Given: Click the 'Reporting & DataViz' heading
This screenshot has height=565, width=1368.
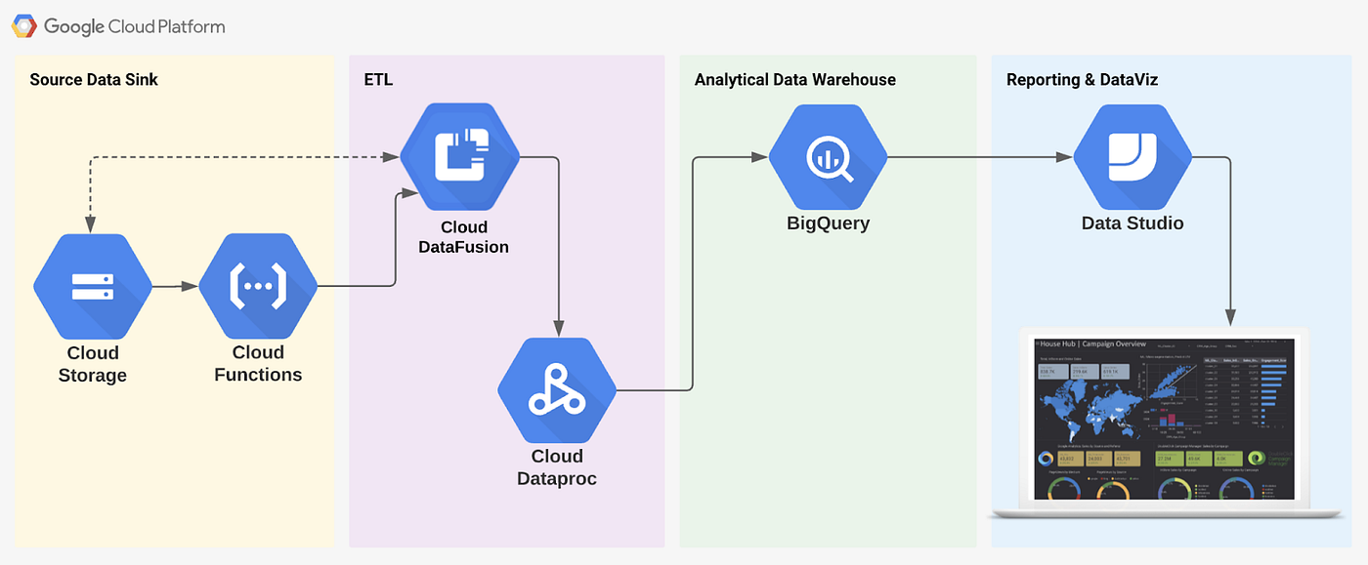Looking at the screenshot, I should pos(1082,80).
